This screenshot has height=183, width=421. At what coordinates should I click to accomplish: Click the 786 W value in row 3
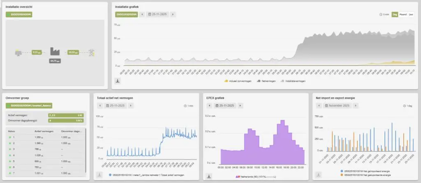tap(38, 149)
